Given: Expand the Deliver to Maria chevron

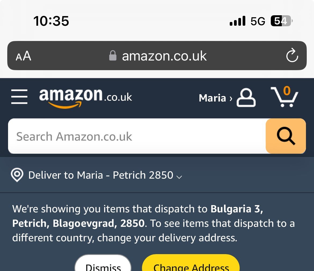Looking at the screenshot, I should pyautogui.click(x=179, y=177).
